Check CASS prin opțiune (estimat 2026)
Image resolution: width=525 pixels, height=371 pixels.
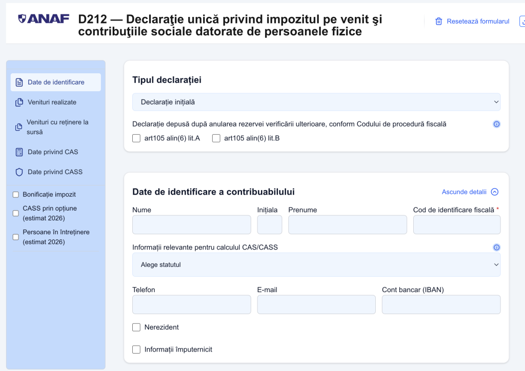click(x=15, y=213)
